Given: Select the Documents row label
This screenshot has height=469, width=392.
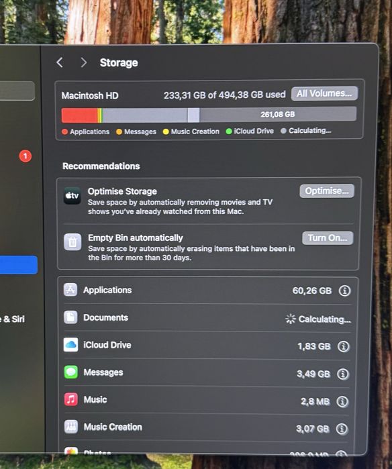Looking at the screenshot, I should [x=105, y=317].
